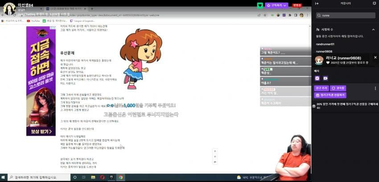Open the chat popout icon at panel top-right
The height and width of the screenshot is (182, 379).
point(375,4)
